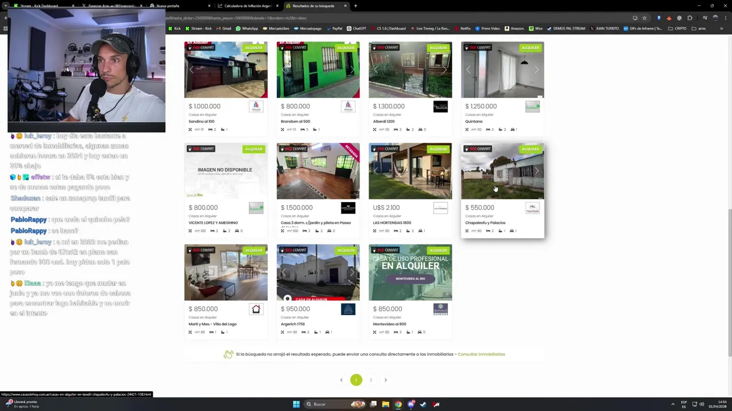
Task: Open the CRIPTO bookmarks folder
Action: 678,29
